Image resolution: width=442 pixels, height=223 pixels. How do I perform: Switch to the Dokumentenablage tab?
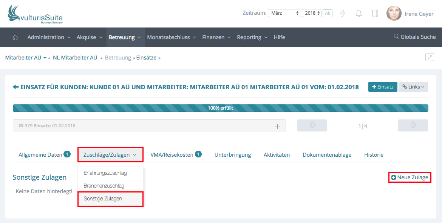pos(327,155)
